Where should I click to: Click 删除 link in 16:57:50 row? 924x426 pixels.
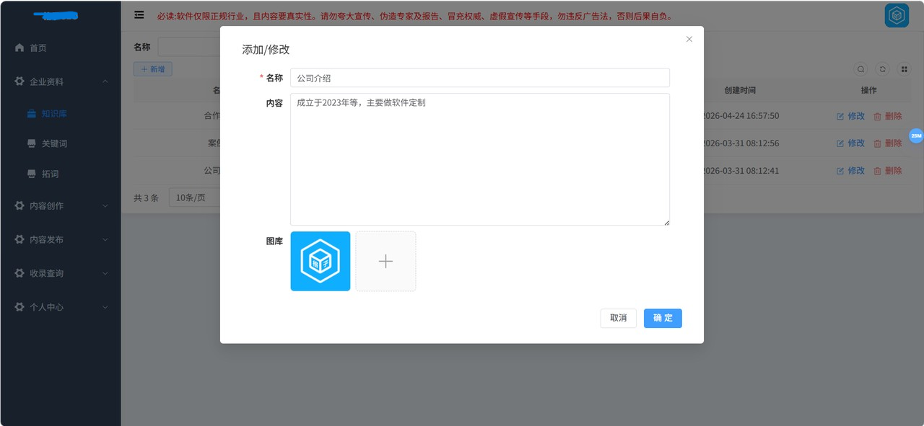point(894,116)
